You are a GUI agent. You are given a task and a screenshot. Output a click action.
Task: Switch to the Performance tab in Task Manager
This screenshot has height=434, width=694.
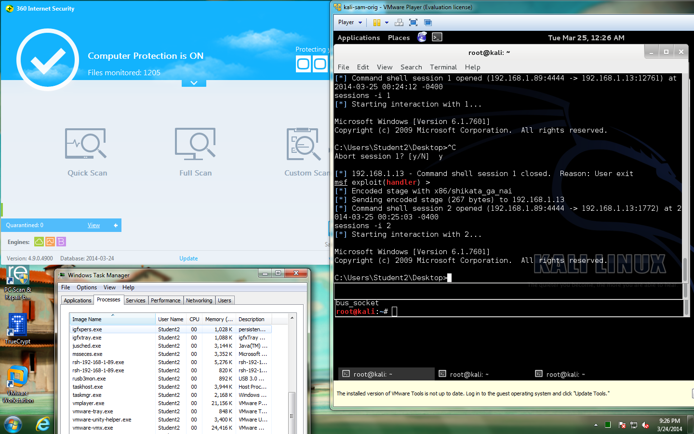(166, 300)
